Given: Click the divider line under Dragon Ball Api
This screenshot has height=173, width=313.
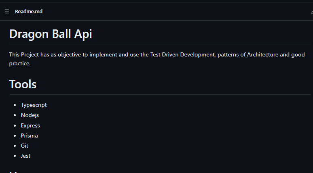Looking at the screenshot, I should [160, 44].
